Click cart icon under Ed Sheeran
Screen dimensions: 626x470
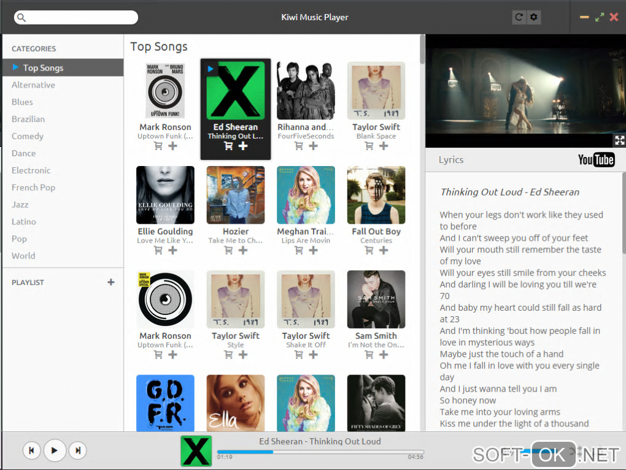pos(228,146)
